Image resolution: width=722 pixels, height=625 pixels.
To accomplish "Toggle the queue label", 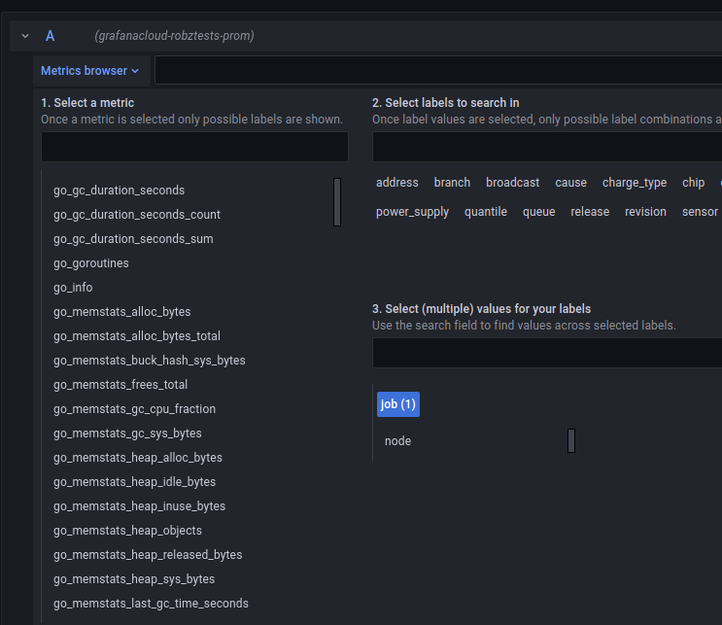I will (538, 212).
